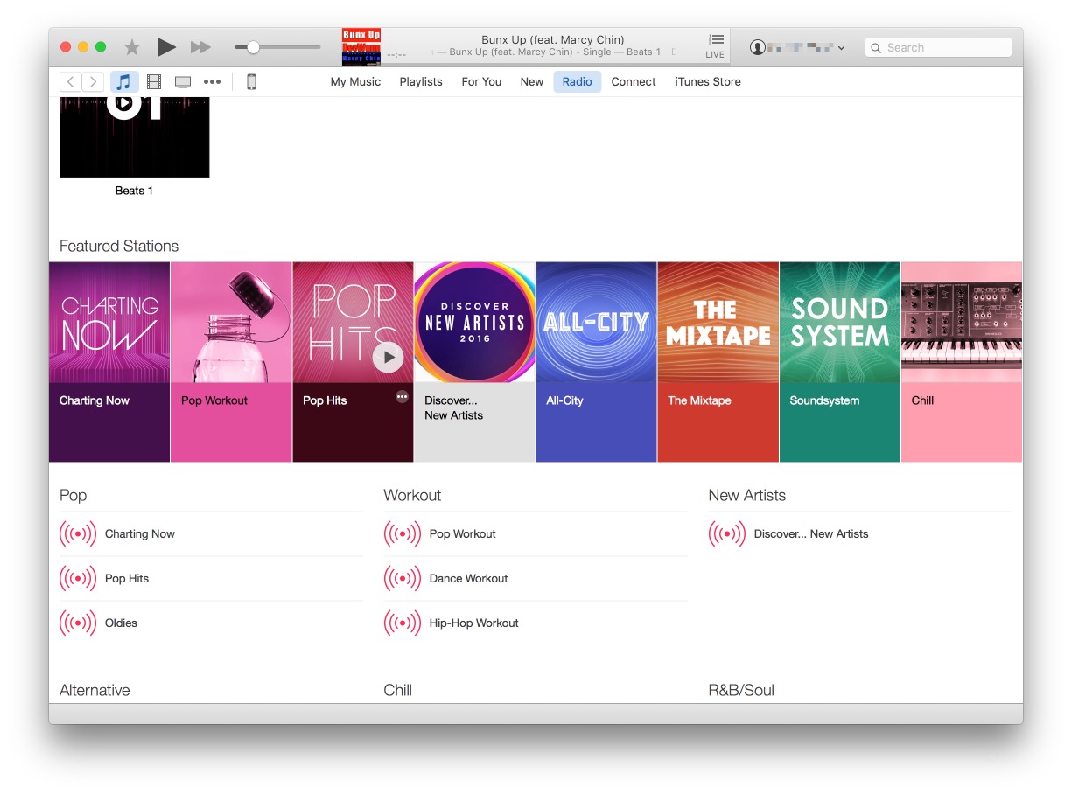1072x794 pixels.
Task: Open the iPhone device icon
Action: [251, 82]
